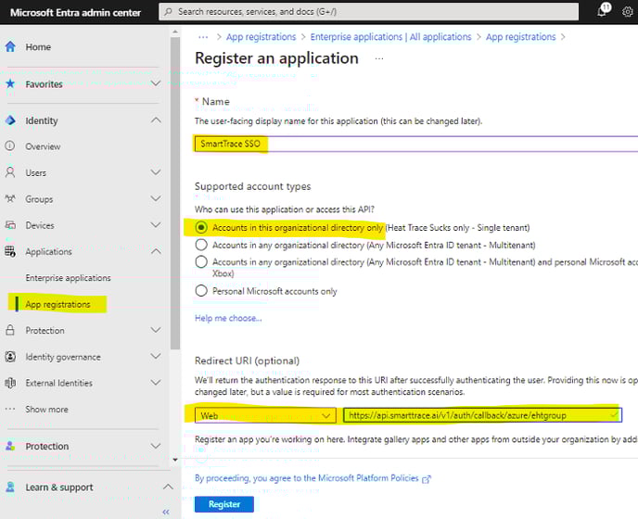Click the Register button
This screenshot has height=519, width=638.
click(x=224, y=504)
